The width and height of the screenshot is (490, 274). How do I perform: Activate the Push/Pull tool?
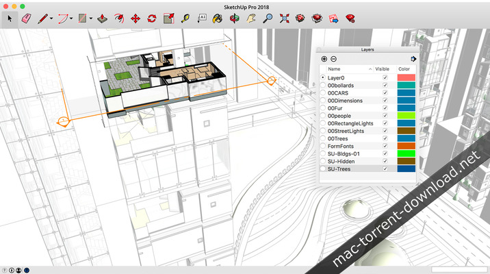[x=102, y=17]
